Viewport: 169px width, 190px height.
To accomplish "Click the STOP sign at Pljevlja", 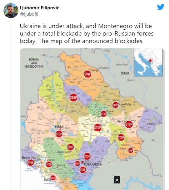I will [x=87, y=74].
